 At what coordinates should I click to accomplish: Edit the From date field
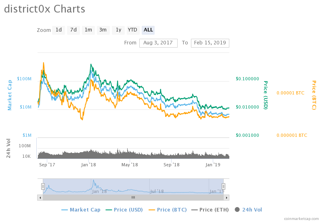(x=158, y=43)
